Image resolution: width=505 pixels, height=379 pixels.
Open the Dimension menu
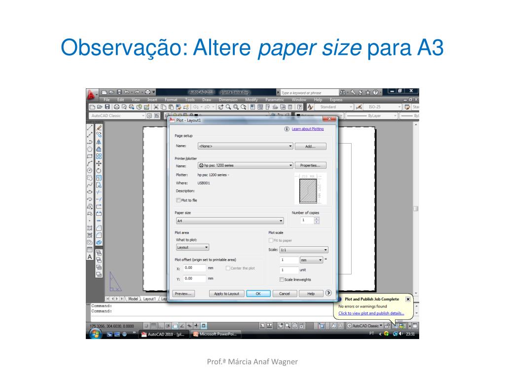point(228,100)
